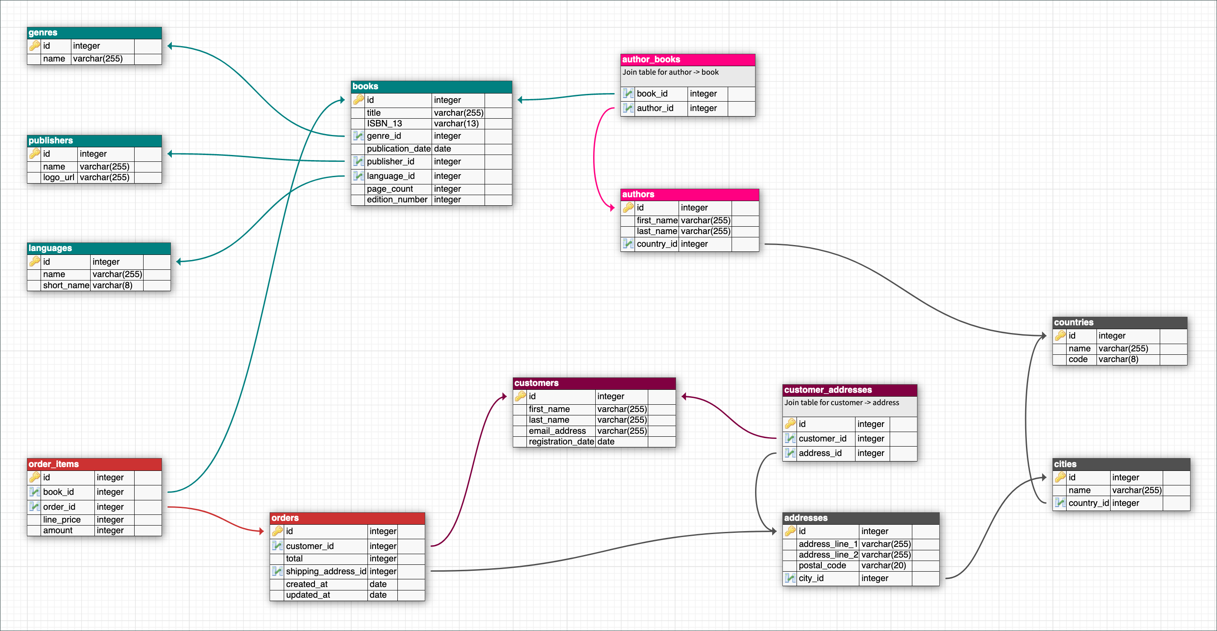The height and width of the screenshot is (631, 1217).
Task: Select the addresses table header
Action: coord(861,518)
